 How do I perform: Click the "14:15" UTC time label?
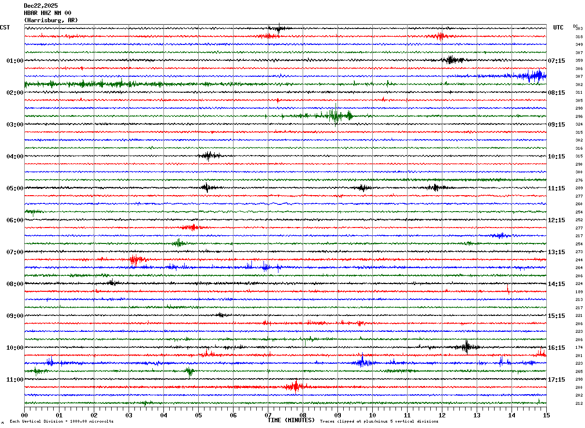click(557, 284)
